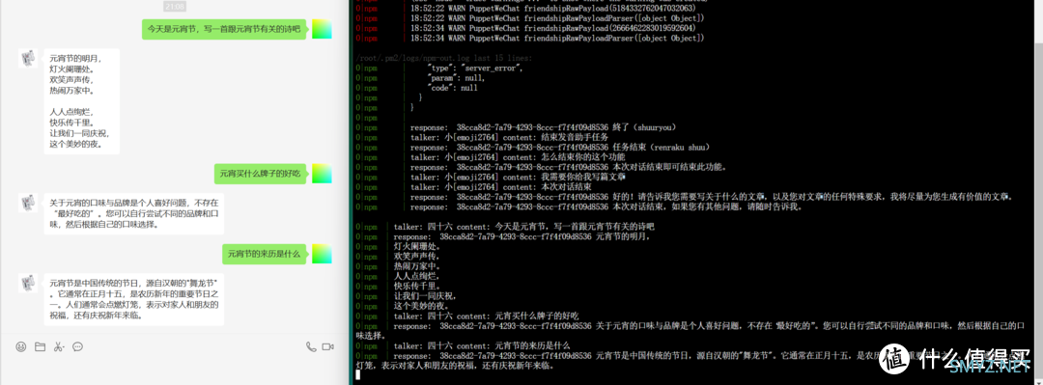The image size is (1043, 385).
Task: Click the npm-out.log last 15 lines header
Action: pyautogui.click(x=444, y=58)
